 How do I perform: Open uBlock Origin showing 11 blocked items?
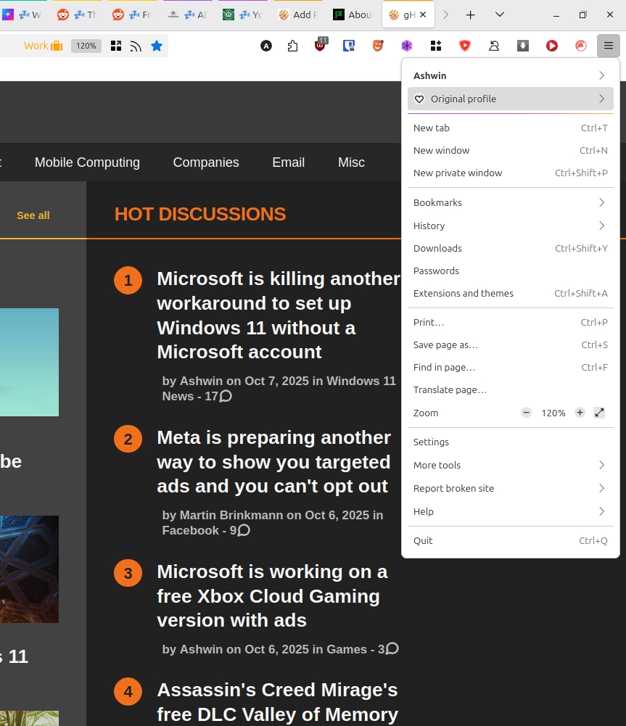tap(320, 45)
